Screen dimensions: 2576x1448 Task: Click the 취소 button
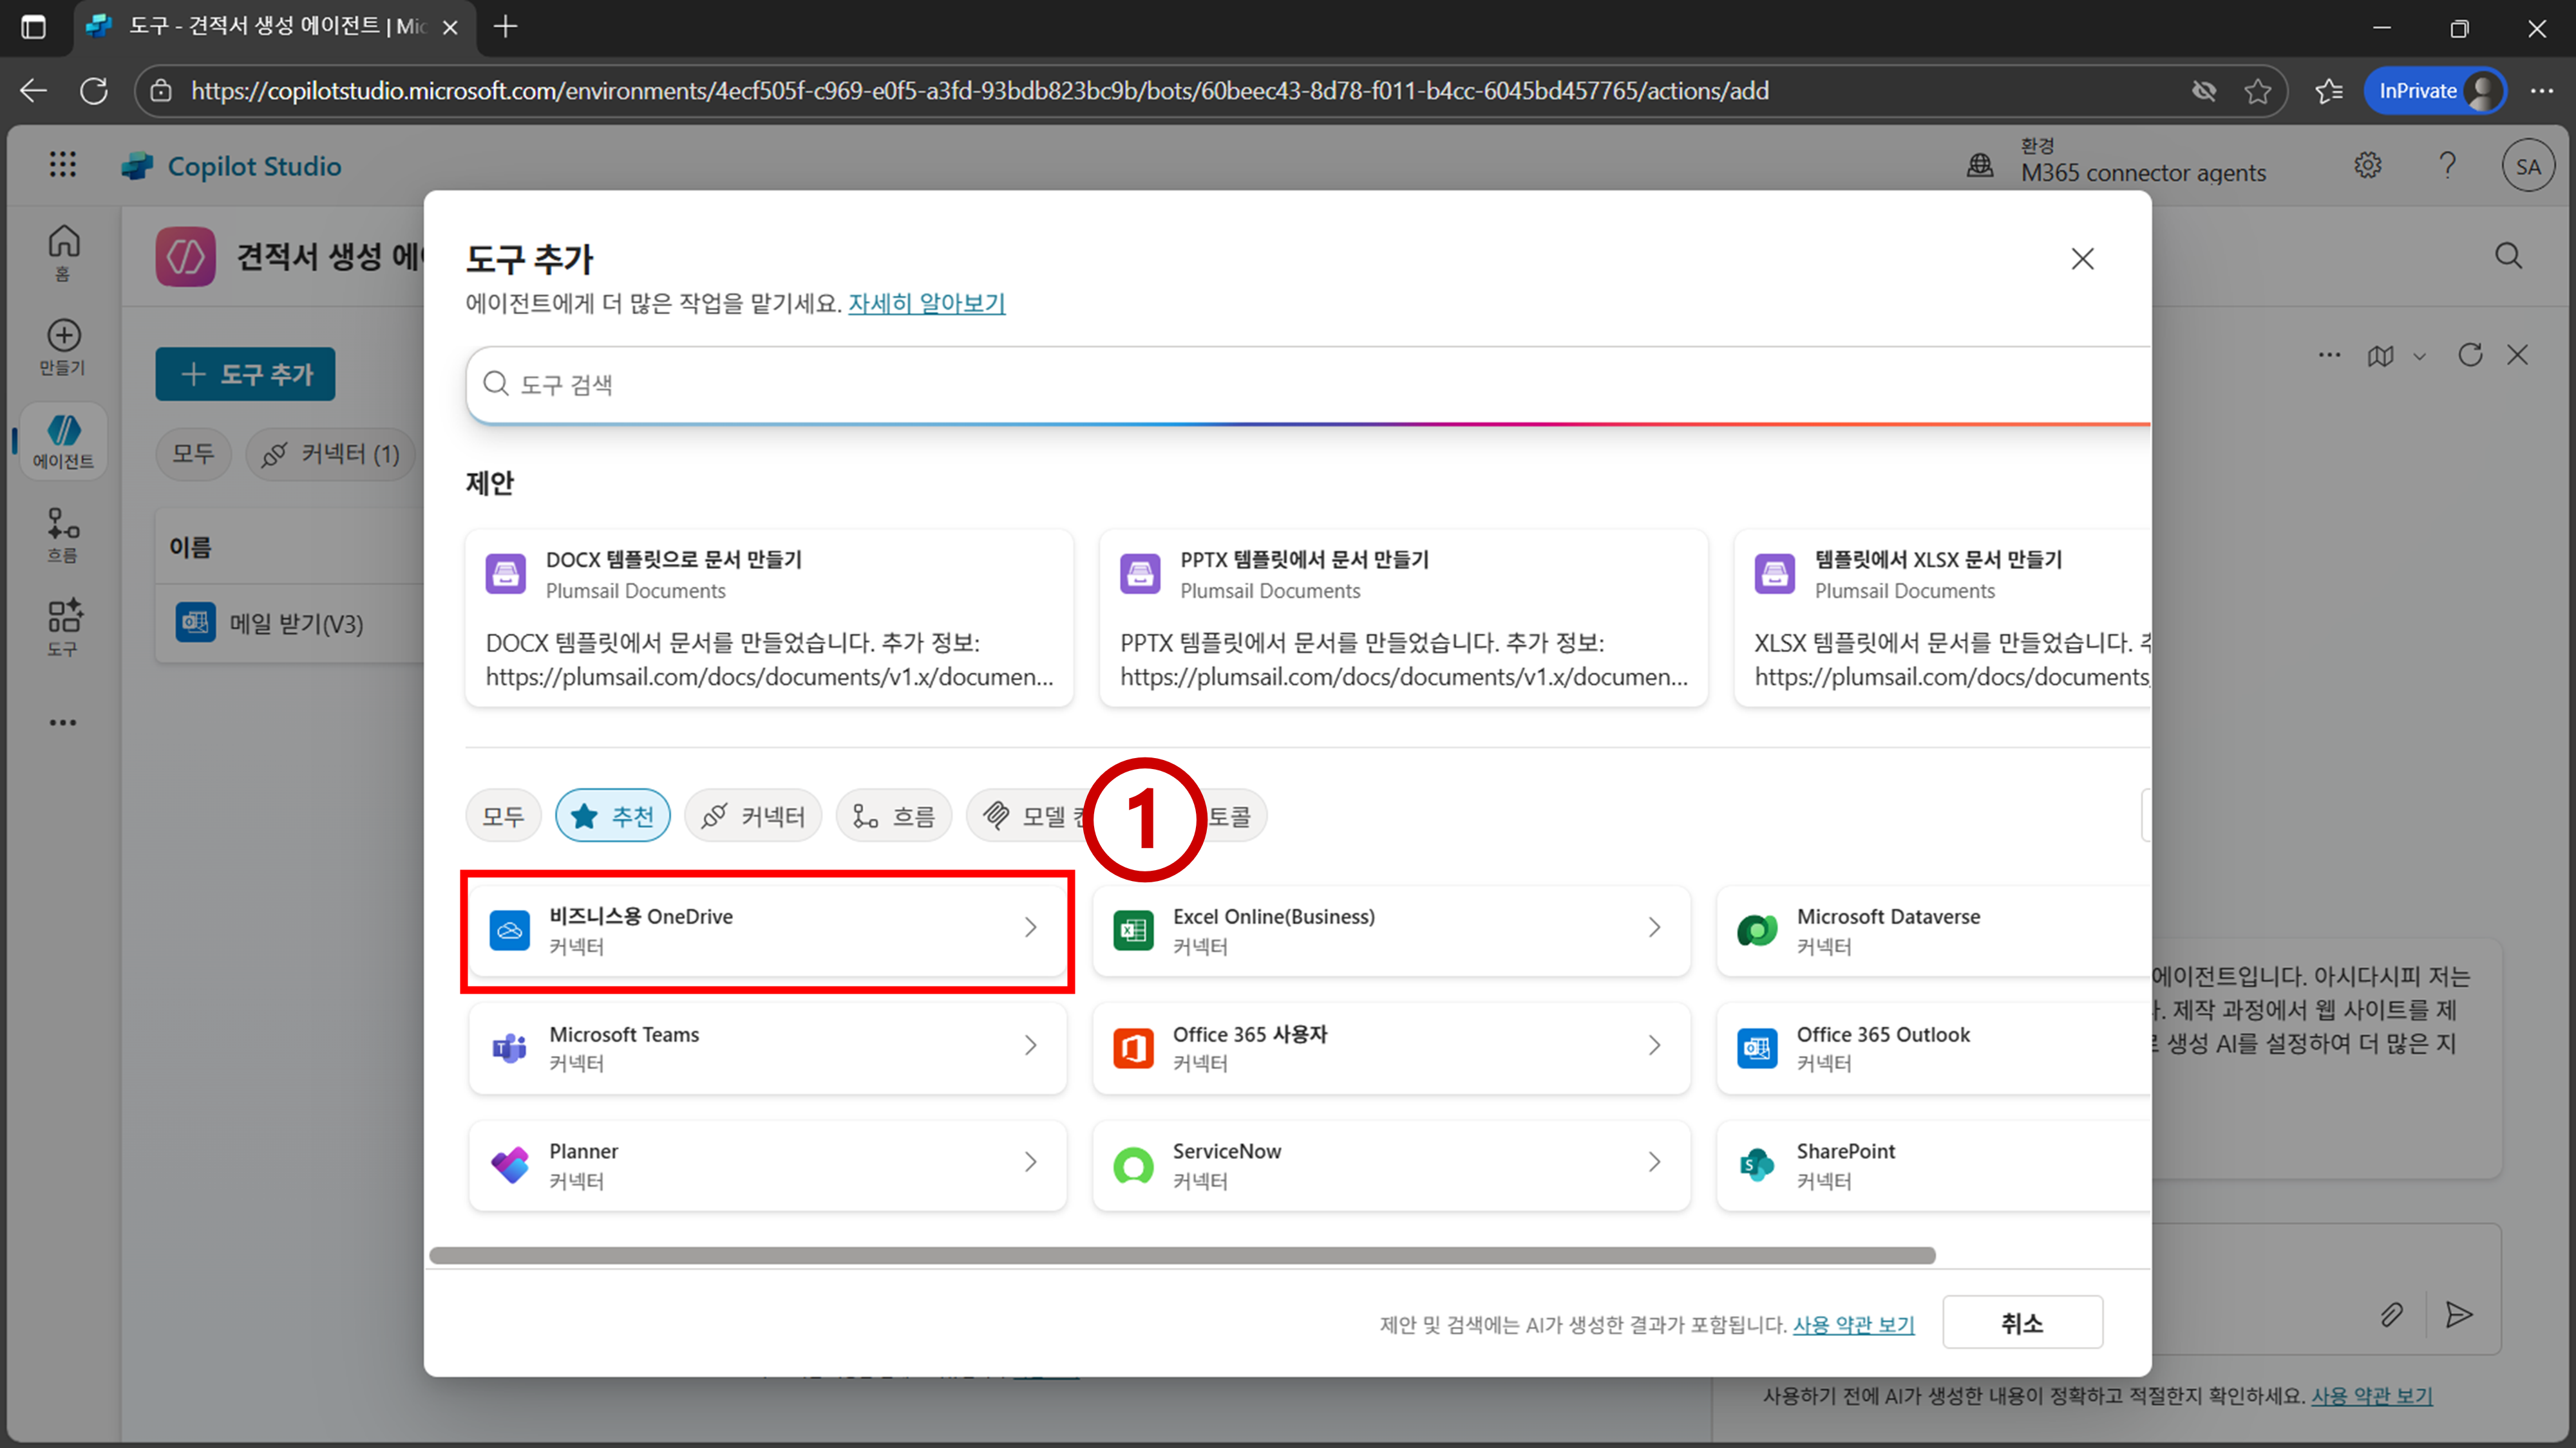(x=2021, y=1323)
